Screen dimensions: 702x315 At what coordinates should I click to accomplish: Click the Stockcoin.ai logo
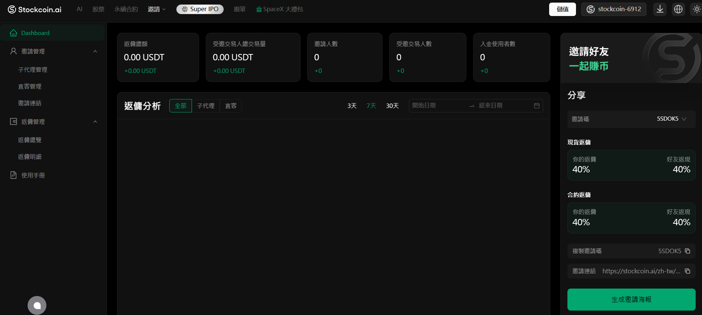35,9
